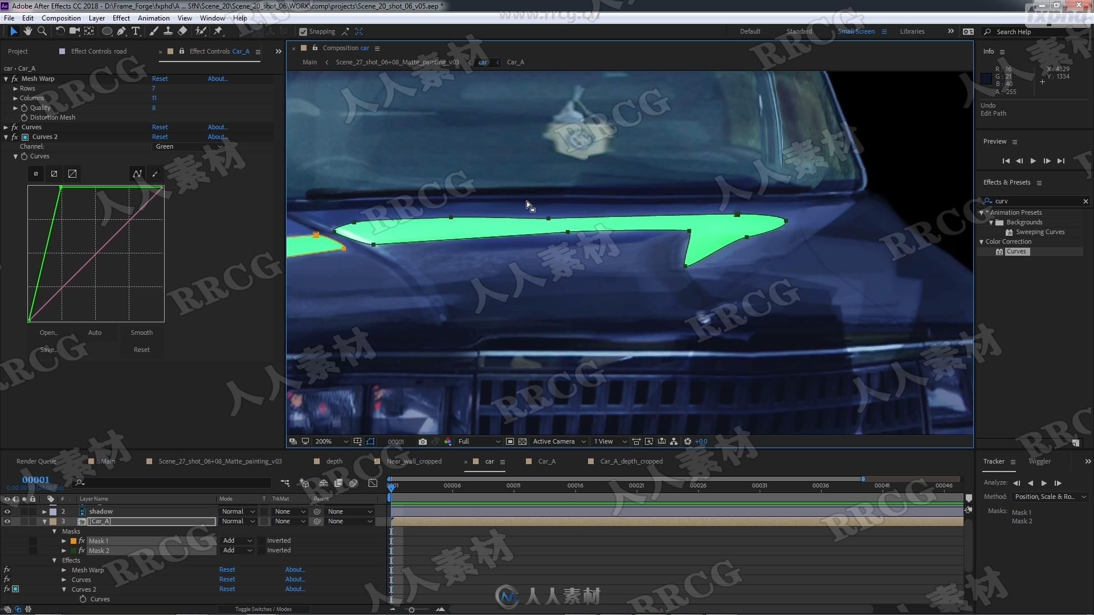
Task: Click the Auto button for curves
Action: (x=94, y=332)
